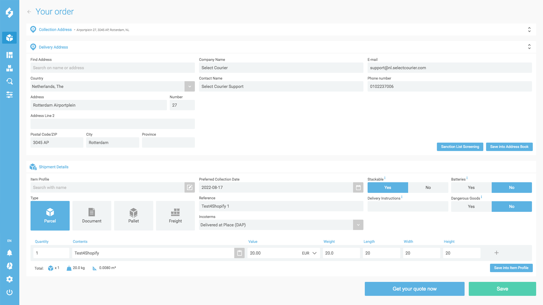Viewport: 543px width, 305px height.
Task: Set Stackable to No
Action: coord(428,187)
